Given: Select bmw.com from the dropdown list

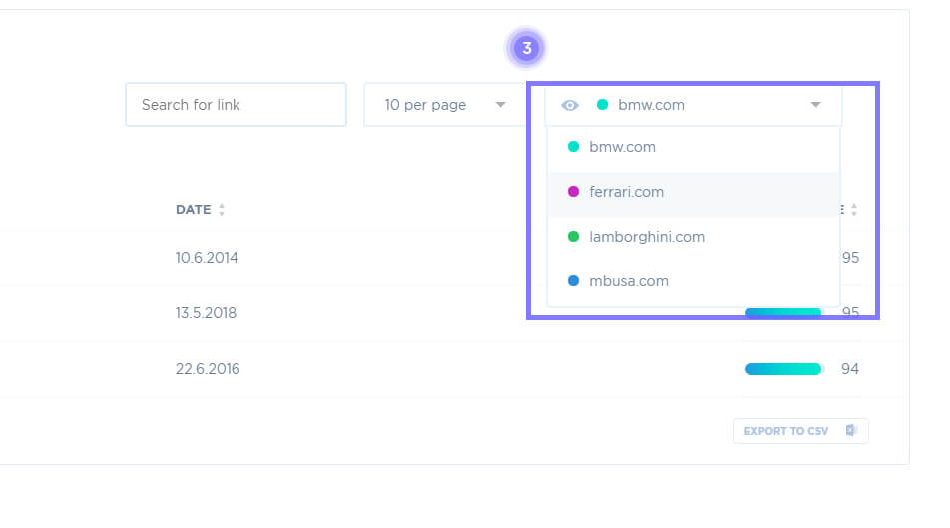Looking at the screenshot, I should 694,146.
